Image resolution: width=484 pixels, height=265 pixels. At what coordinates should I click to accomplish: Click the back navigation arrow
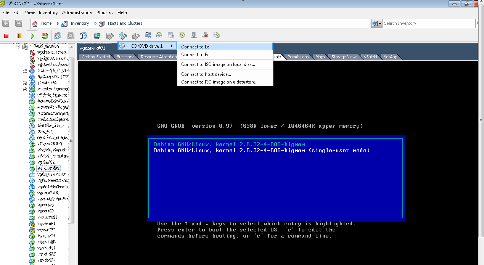[6, 24]
